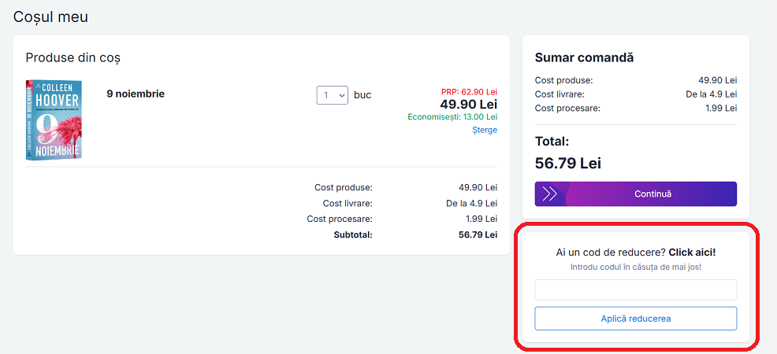The image size is (777, 354).
Task: Click 'Cost procesare:' label in Sumar comandă
Action: [x=567, y=108]
